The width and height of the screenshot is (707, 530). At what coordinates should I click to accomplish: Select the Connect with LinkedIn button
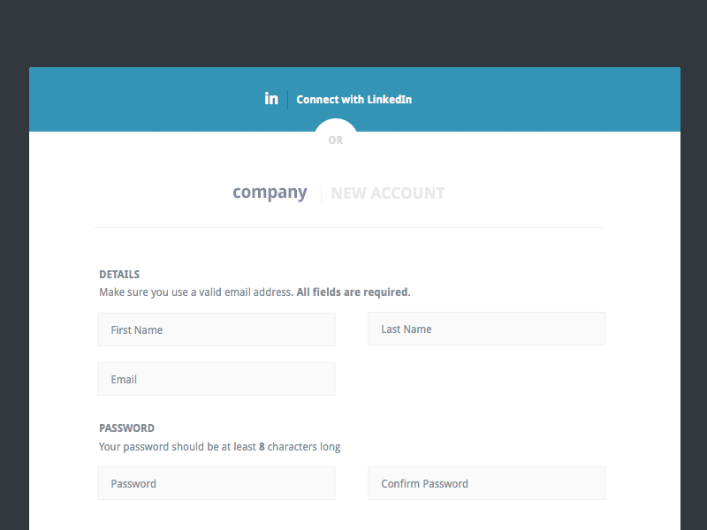(353, 99)
